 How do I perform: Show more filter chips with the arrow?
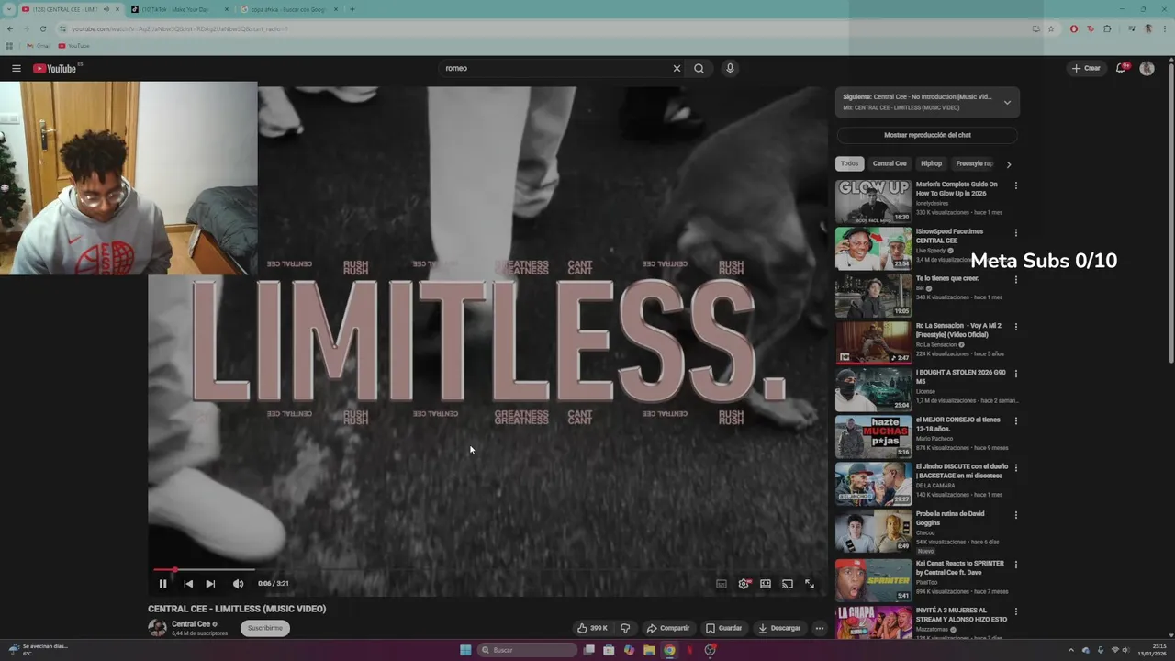pos(1009,164)
